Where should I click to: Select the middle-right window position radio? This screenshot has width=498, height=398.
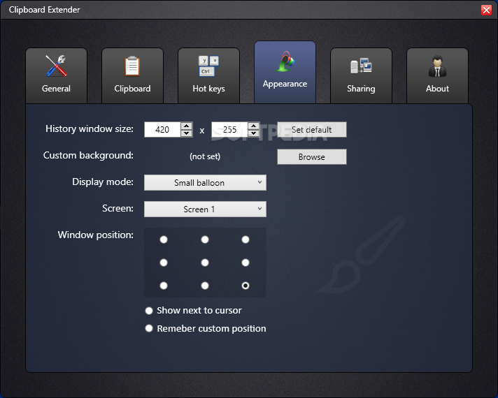pos(246,263)
